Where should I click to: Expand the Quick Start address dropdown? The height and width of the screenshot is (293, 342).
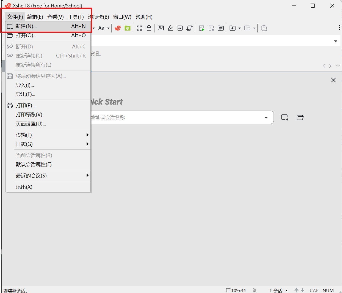(x=266, y=118)
